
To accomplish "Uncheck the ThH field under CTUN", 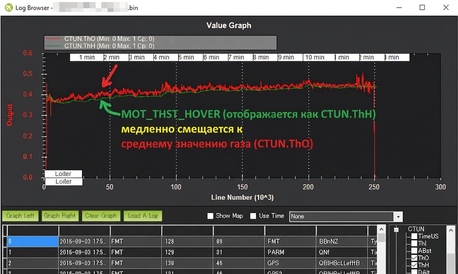I will 414,265.
